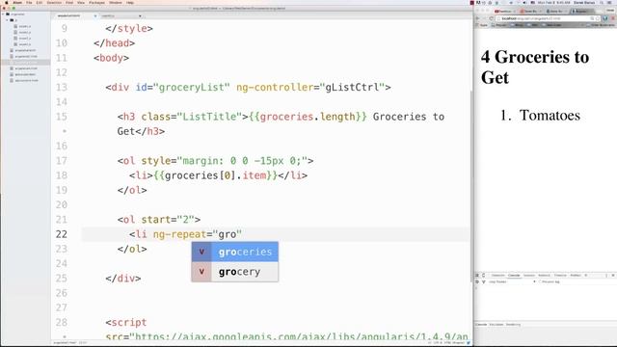Screen dimensions: 617x347
Task: Switch to the first browser tab
Action: pos(505,11)
